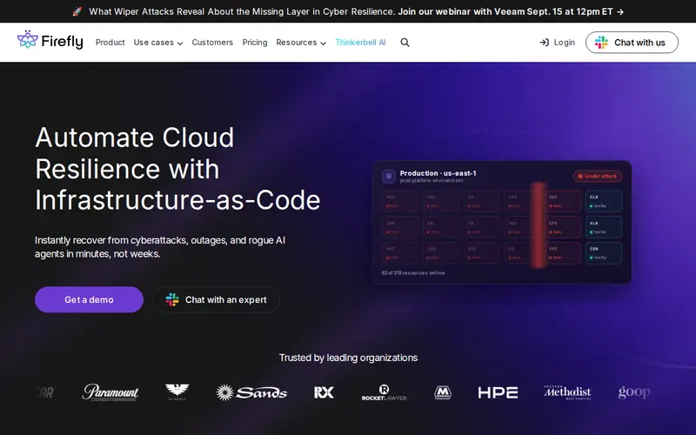Click the Chat with us button

[632, 43]
